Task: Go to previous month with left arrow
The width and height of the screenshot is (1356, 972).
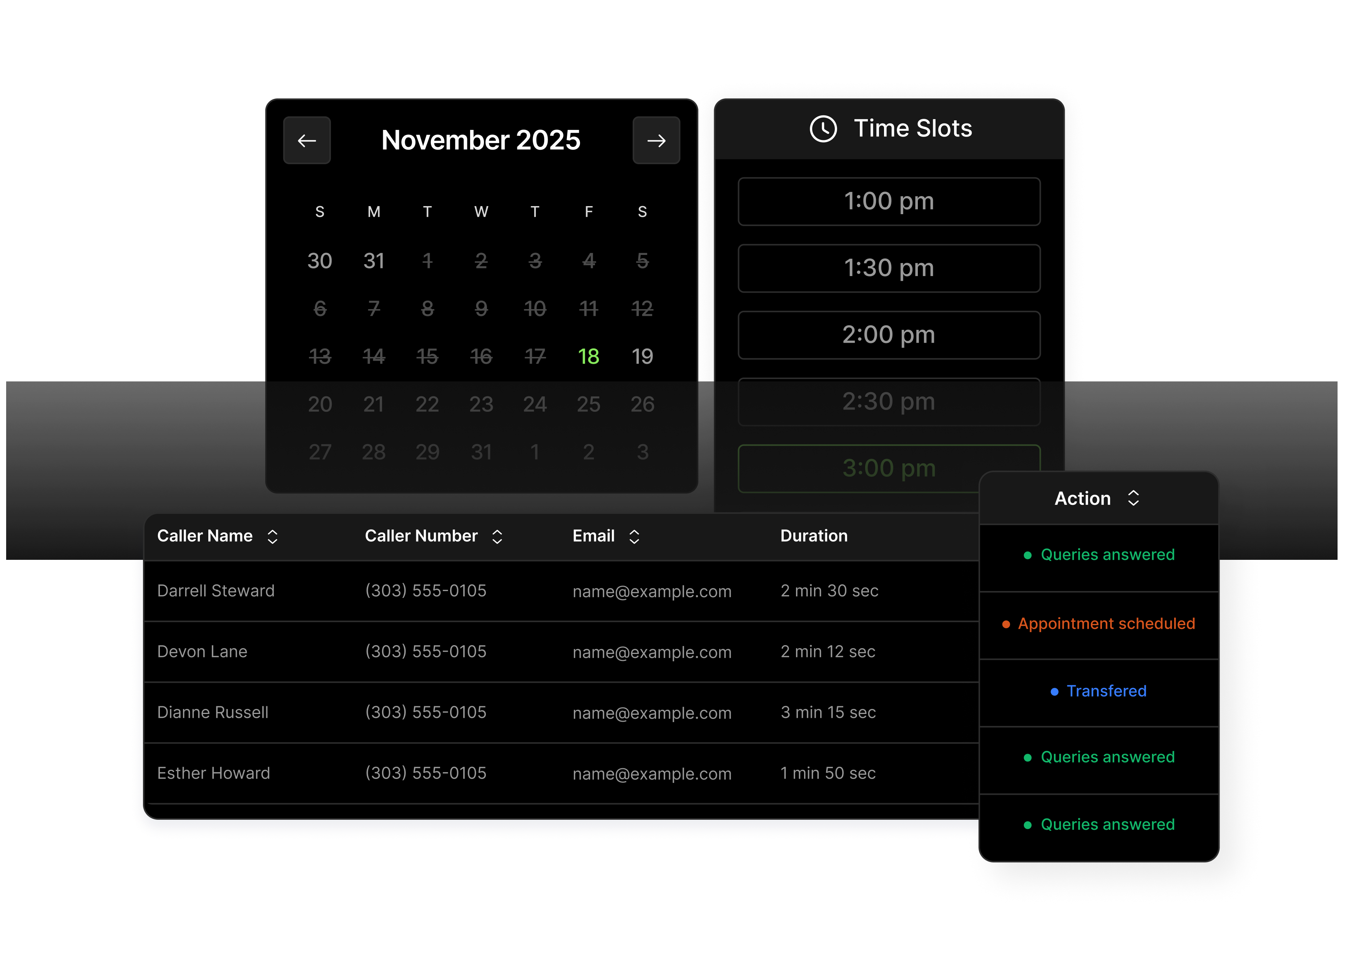Action: tap(307, 141)
